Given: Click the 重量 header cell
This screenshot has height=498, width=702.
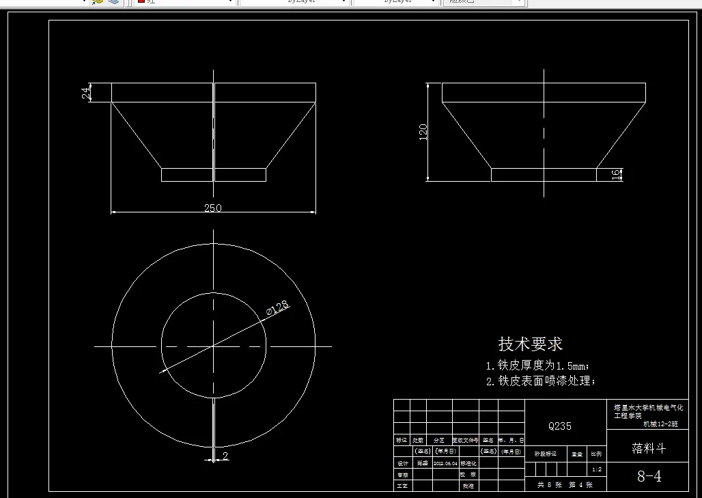Looking at the screenshot, I should coord(577,454).
